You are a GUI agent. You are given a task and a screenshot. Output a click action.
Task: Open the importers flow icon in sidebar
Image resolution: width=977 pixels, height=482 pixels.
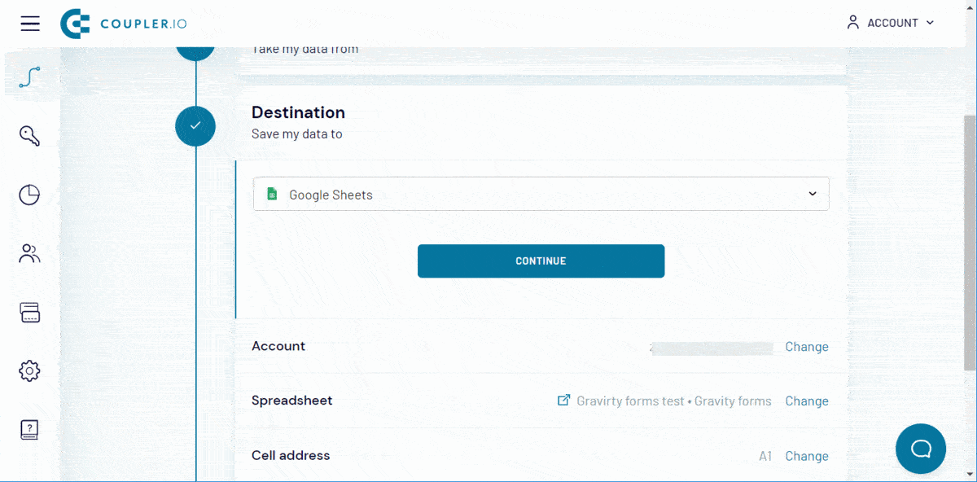[29, 77]
